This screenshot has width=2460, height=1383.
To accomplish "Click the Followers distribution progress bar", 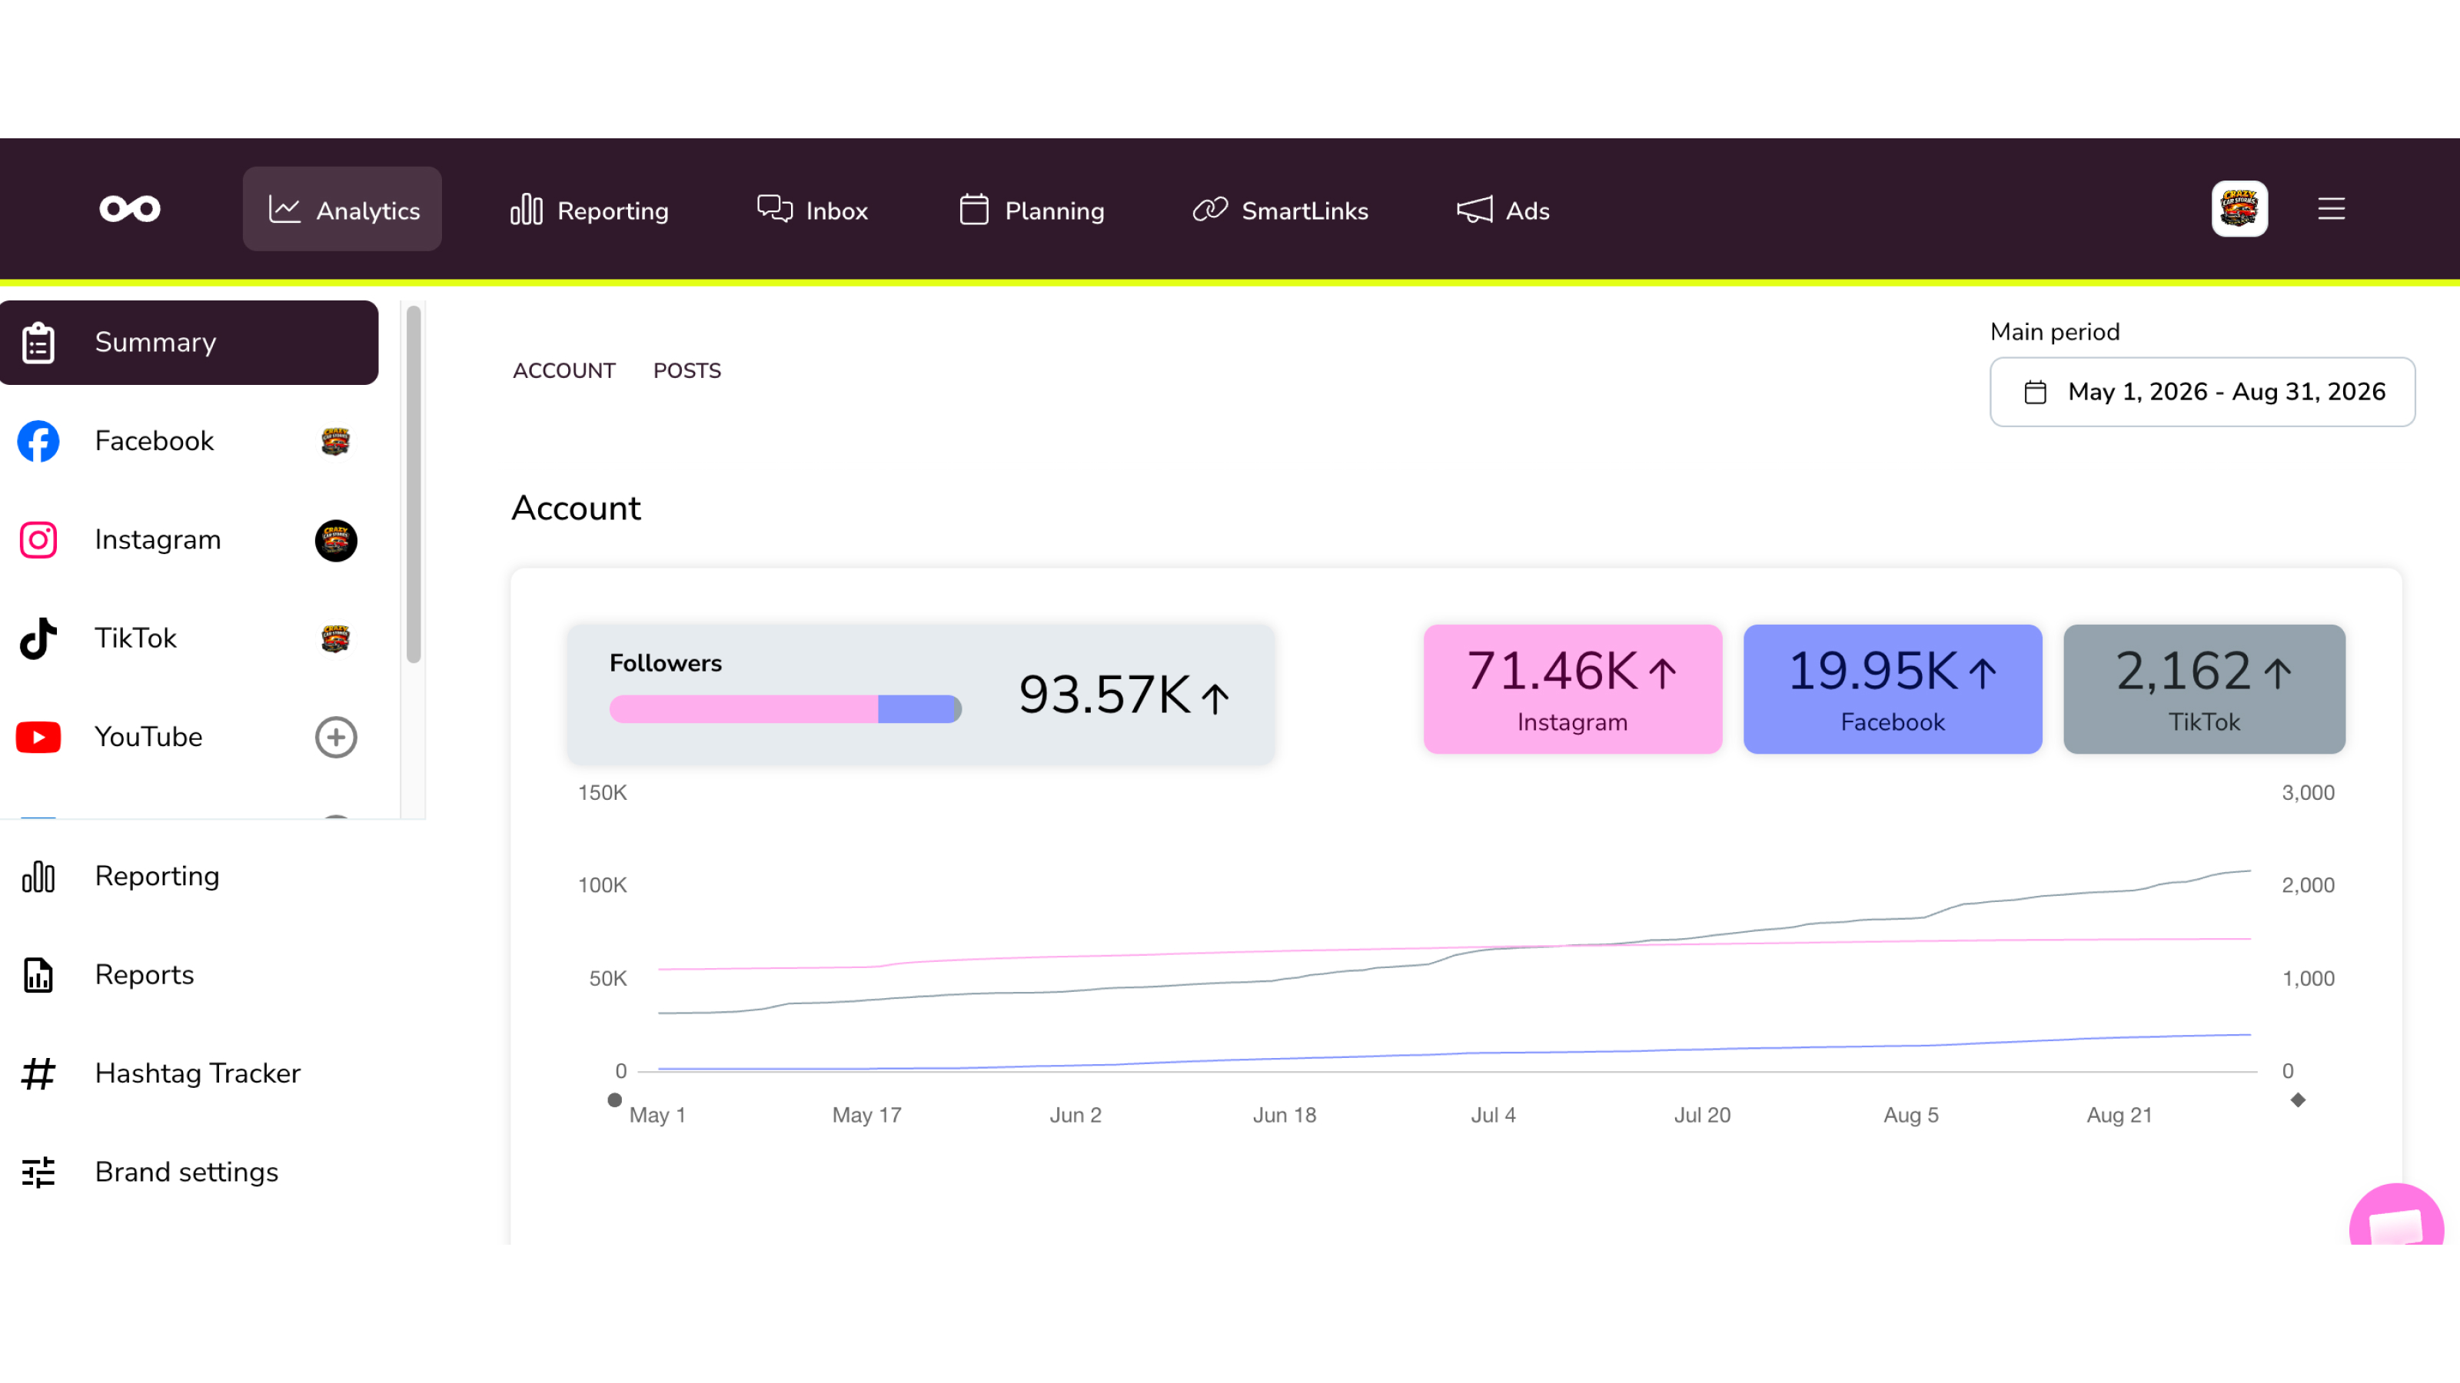I will (x=785, y=709).
